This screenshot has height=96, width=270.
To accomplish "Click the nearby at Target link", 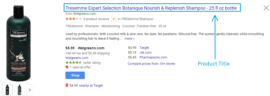I will click(91, 86).
